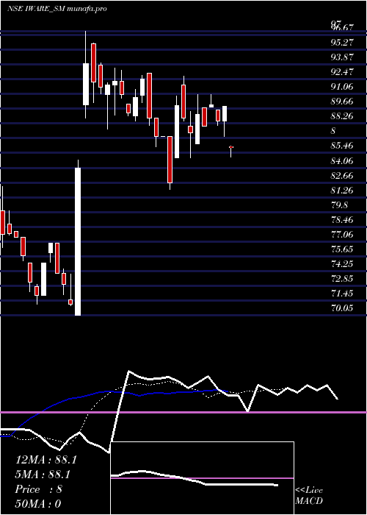Click the 5MA : 88.1 reading
The height and width of the screenshot is (515, 367).
43,475
